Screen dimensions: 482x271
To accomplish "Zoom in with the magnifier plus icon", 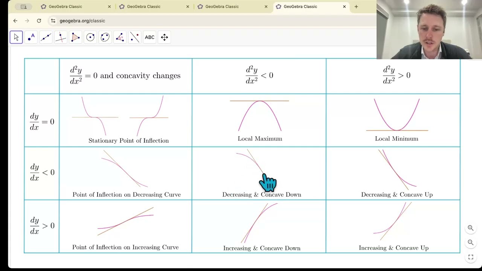I will point(470,228).
